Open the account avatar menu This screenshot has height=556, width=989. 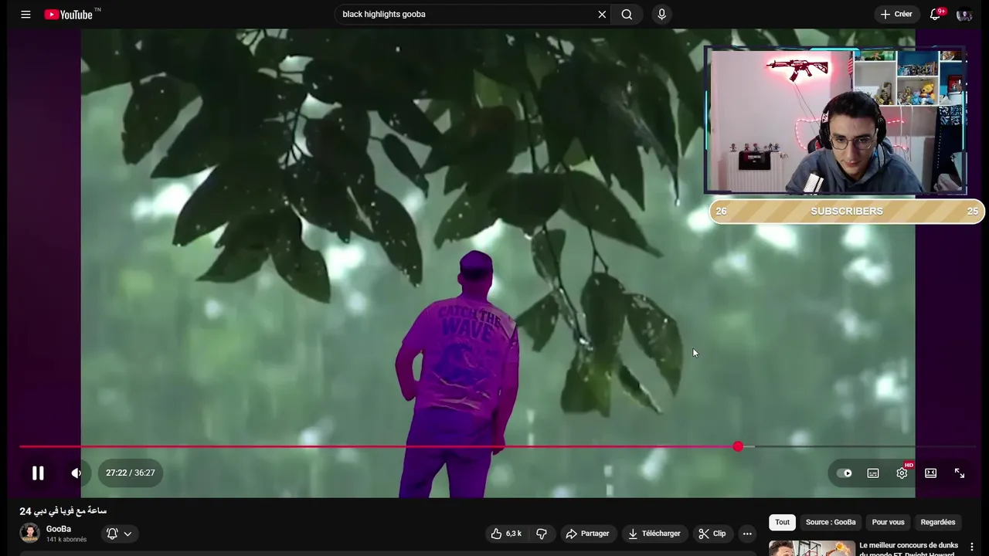[x=964, y=14]
